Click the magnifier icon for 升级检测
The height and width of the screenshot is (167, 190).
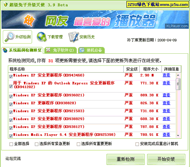(x=10, y=37)
